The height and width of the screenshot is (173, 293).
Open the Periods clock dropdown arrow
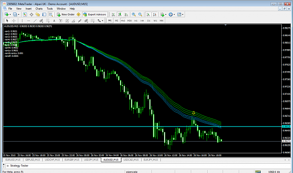[x=174, y=15]
